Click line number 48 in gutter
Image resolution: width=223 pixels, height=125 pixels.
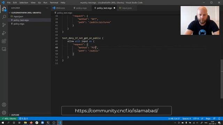coord(56,48)
